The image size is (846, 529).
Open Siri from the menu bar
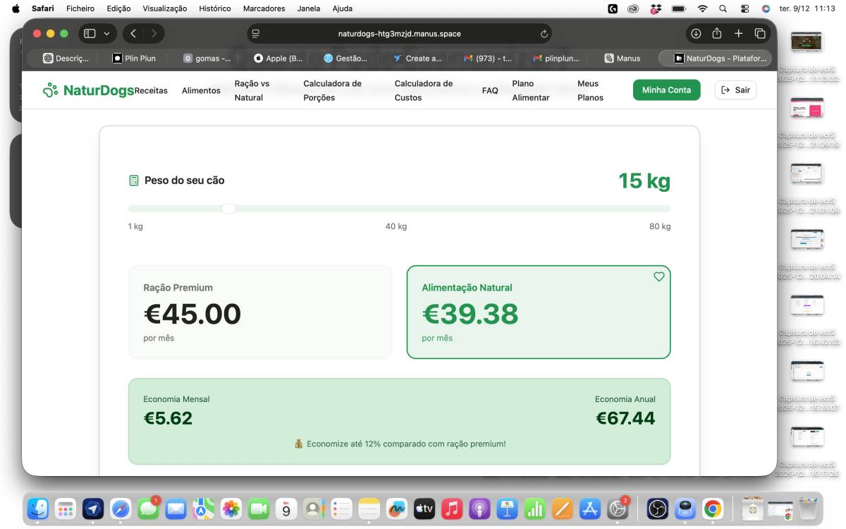[x=766, y=8]
